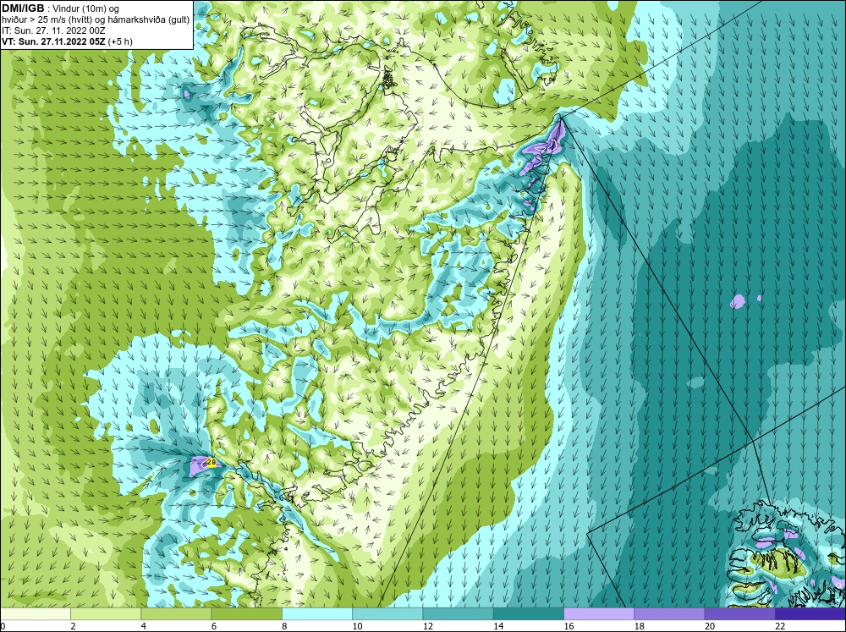Click the legend value 4
The width and height of the screenshot is (846, 632).
[144, 626]
